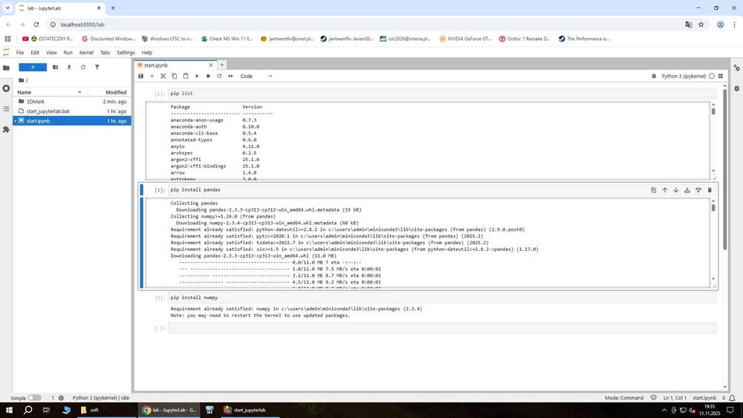Save the notebook with the disk icon
The height and width of the screenshot is (418, 743).
[x=140, y=76]
